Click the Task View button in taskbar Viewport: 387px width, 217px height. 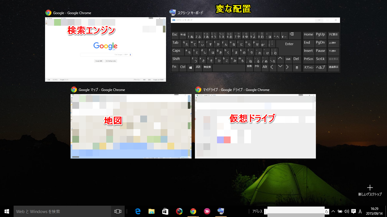click(118, 211)
